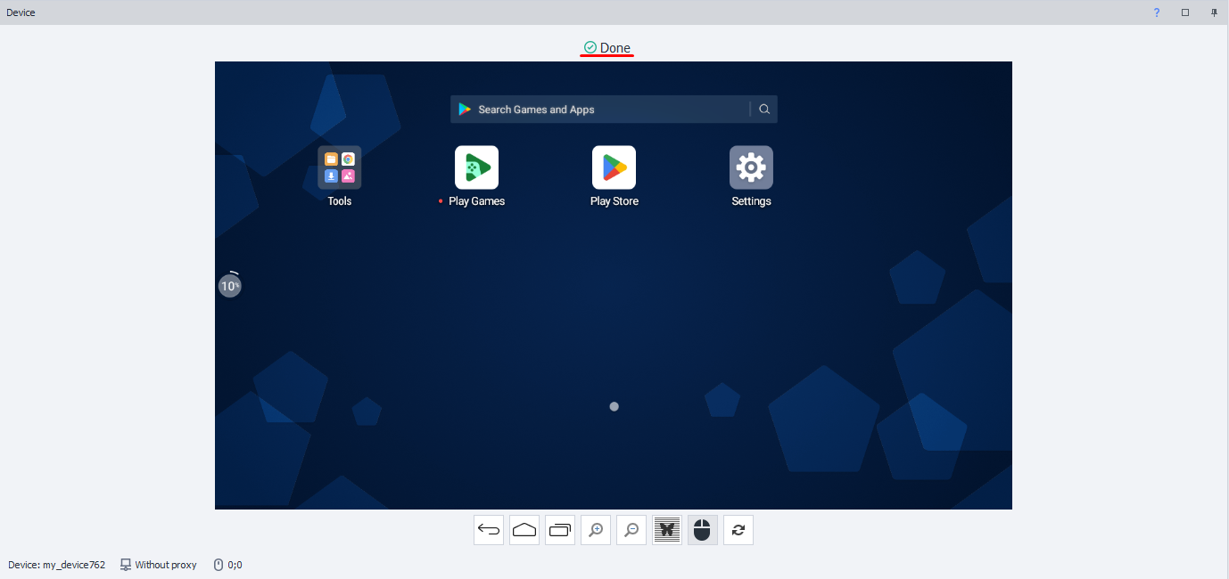Tap the Android home button
1229x579 pixels.
click(x=524, y=531)
